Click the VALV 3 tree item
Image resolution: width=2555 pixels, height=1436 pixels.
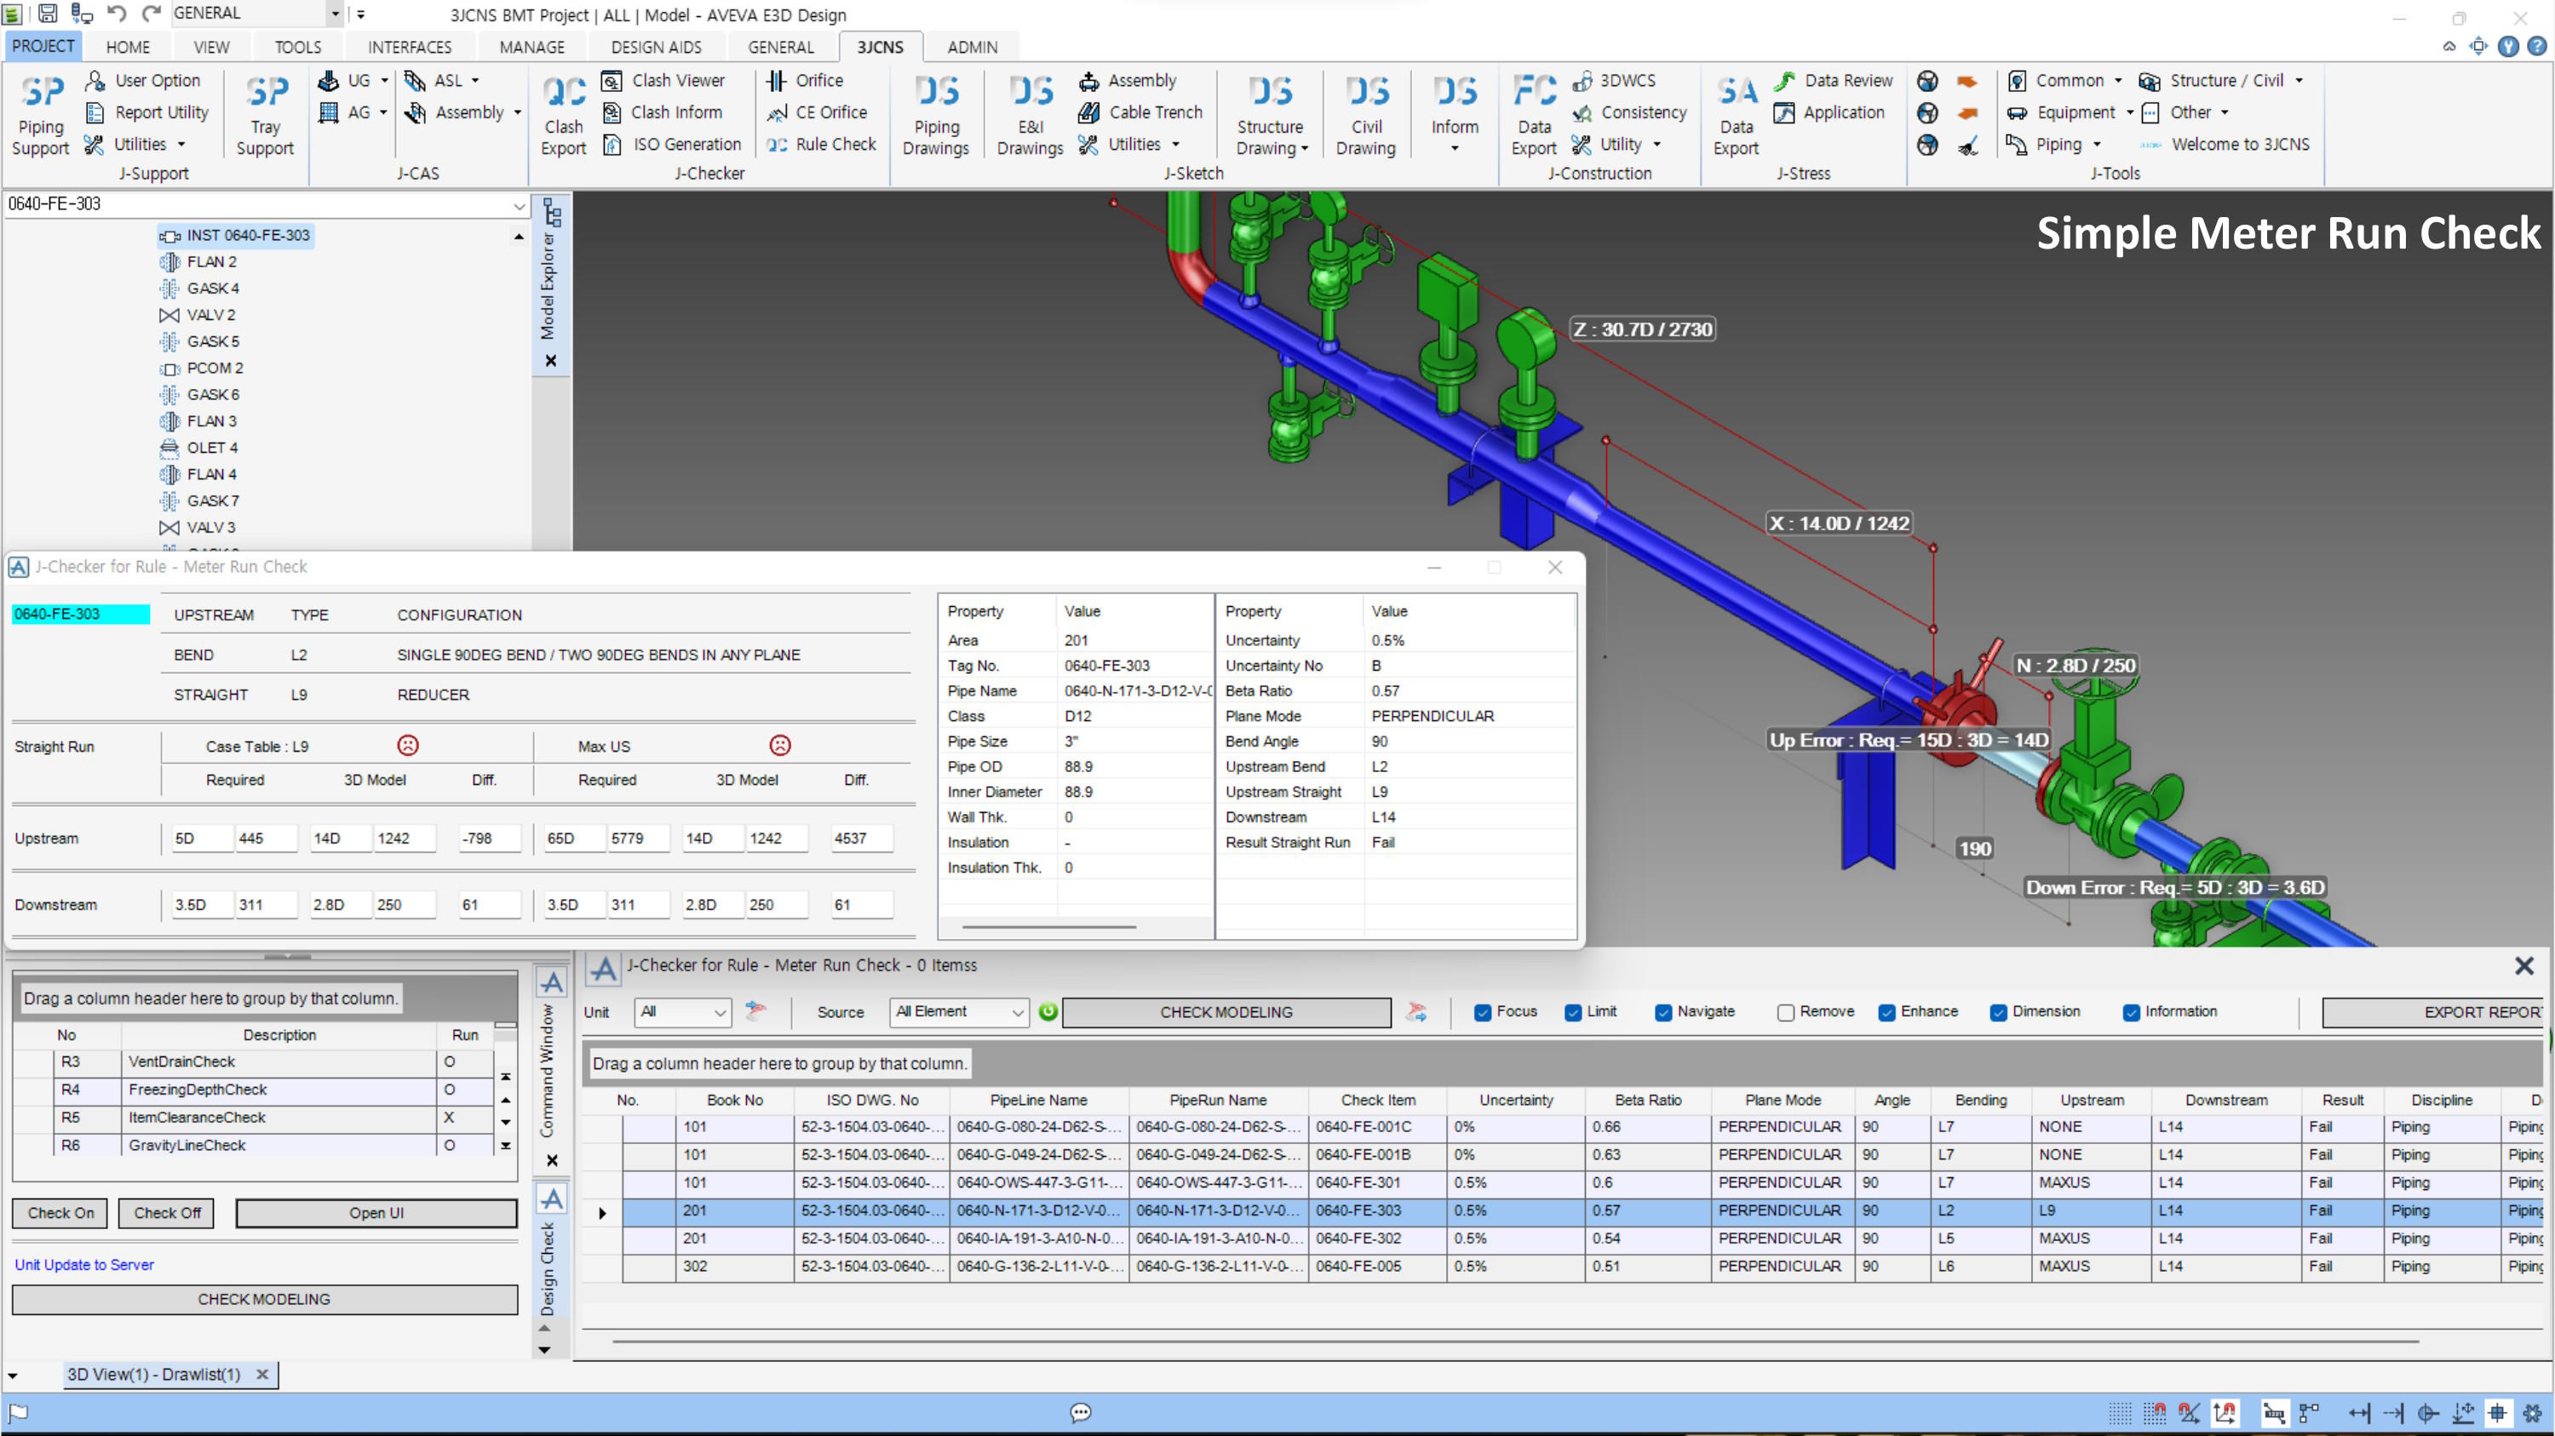(198, 527)
